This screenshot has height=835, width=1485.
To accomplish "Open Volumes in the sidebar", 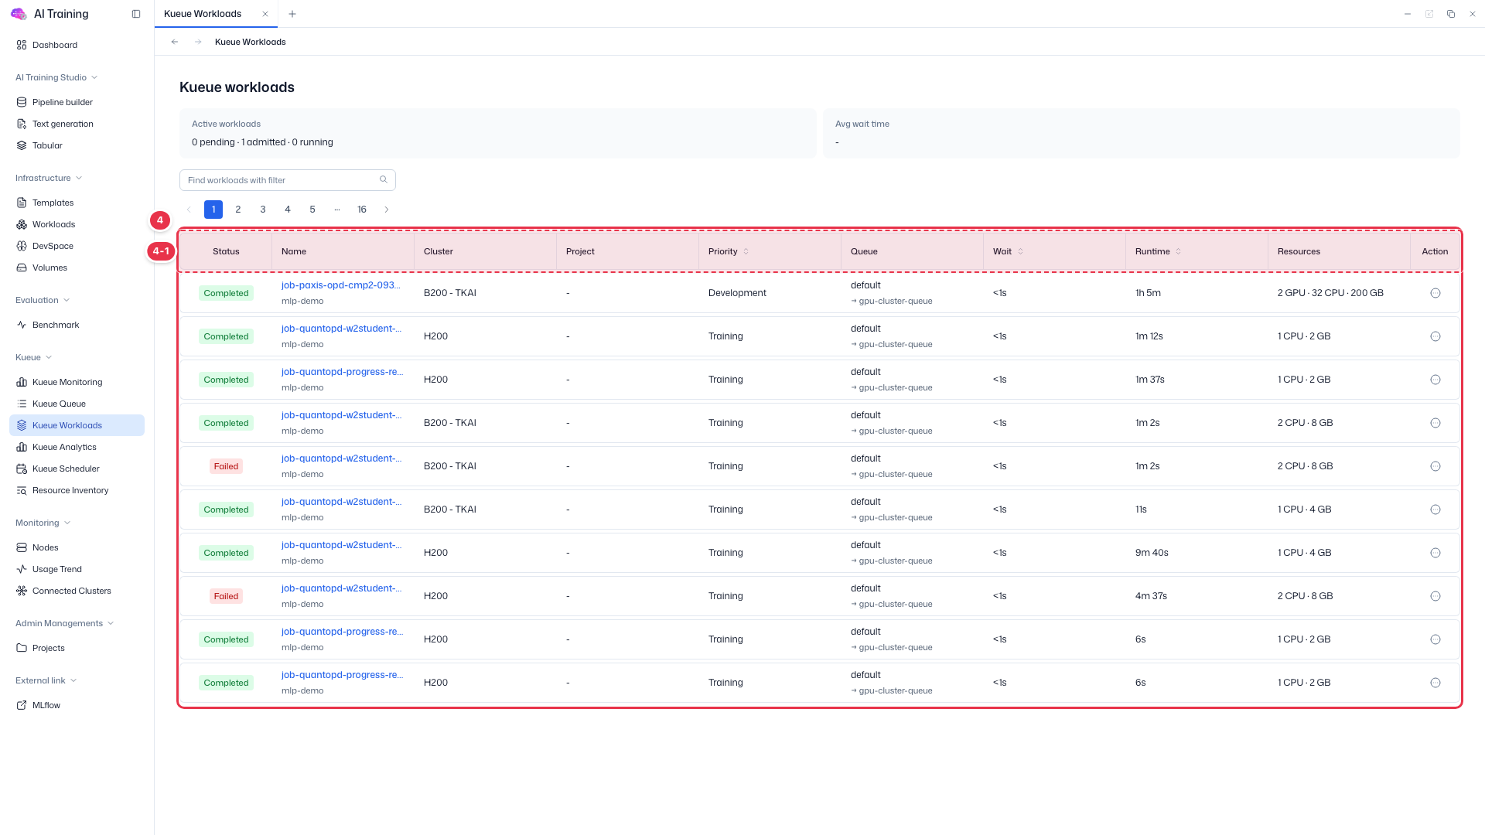I will click(77, 268).
